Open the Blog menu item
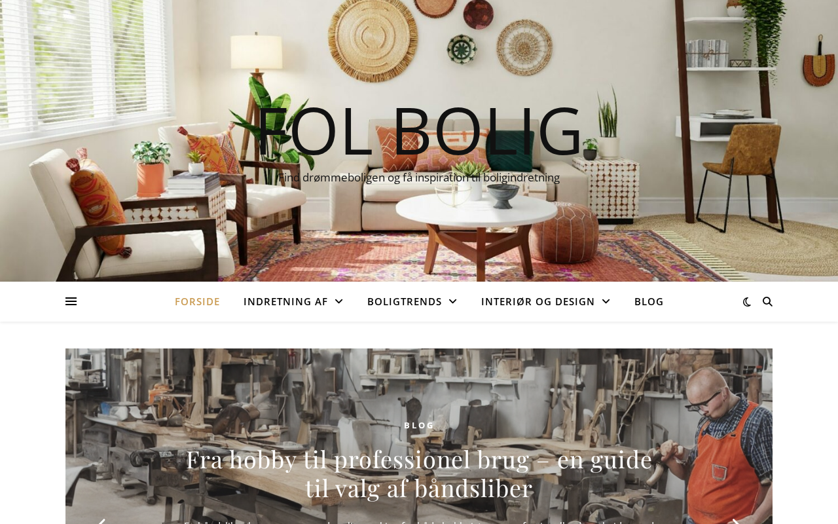The image size is (838, 524). [649, 301]
